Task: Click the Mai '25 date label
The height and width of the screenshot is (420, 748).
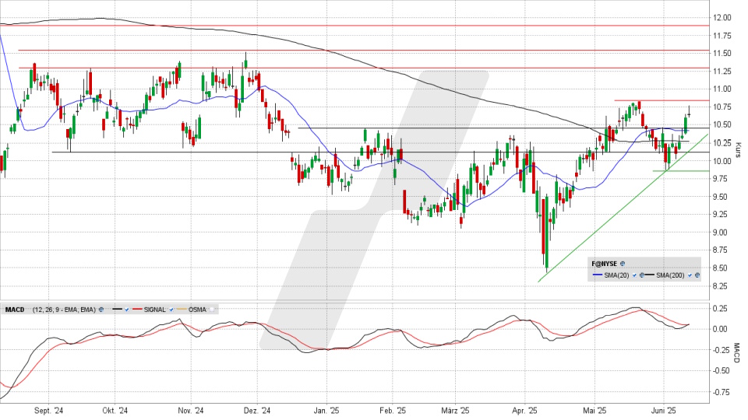Action: (x=595, y=411)
